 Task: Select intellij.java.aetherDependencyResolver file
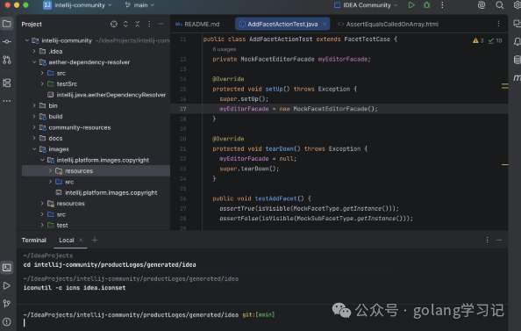pyautogui.click(x=107, y=95)
